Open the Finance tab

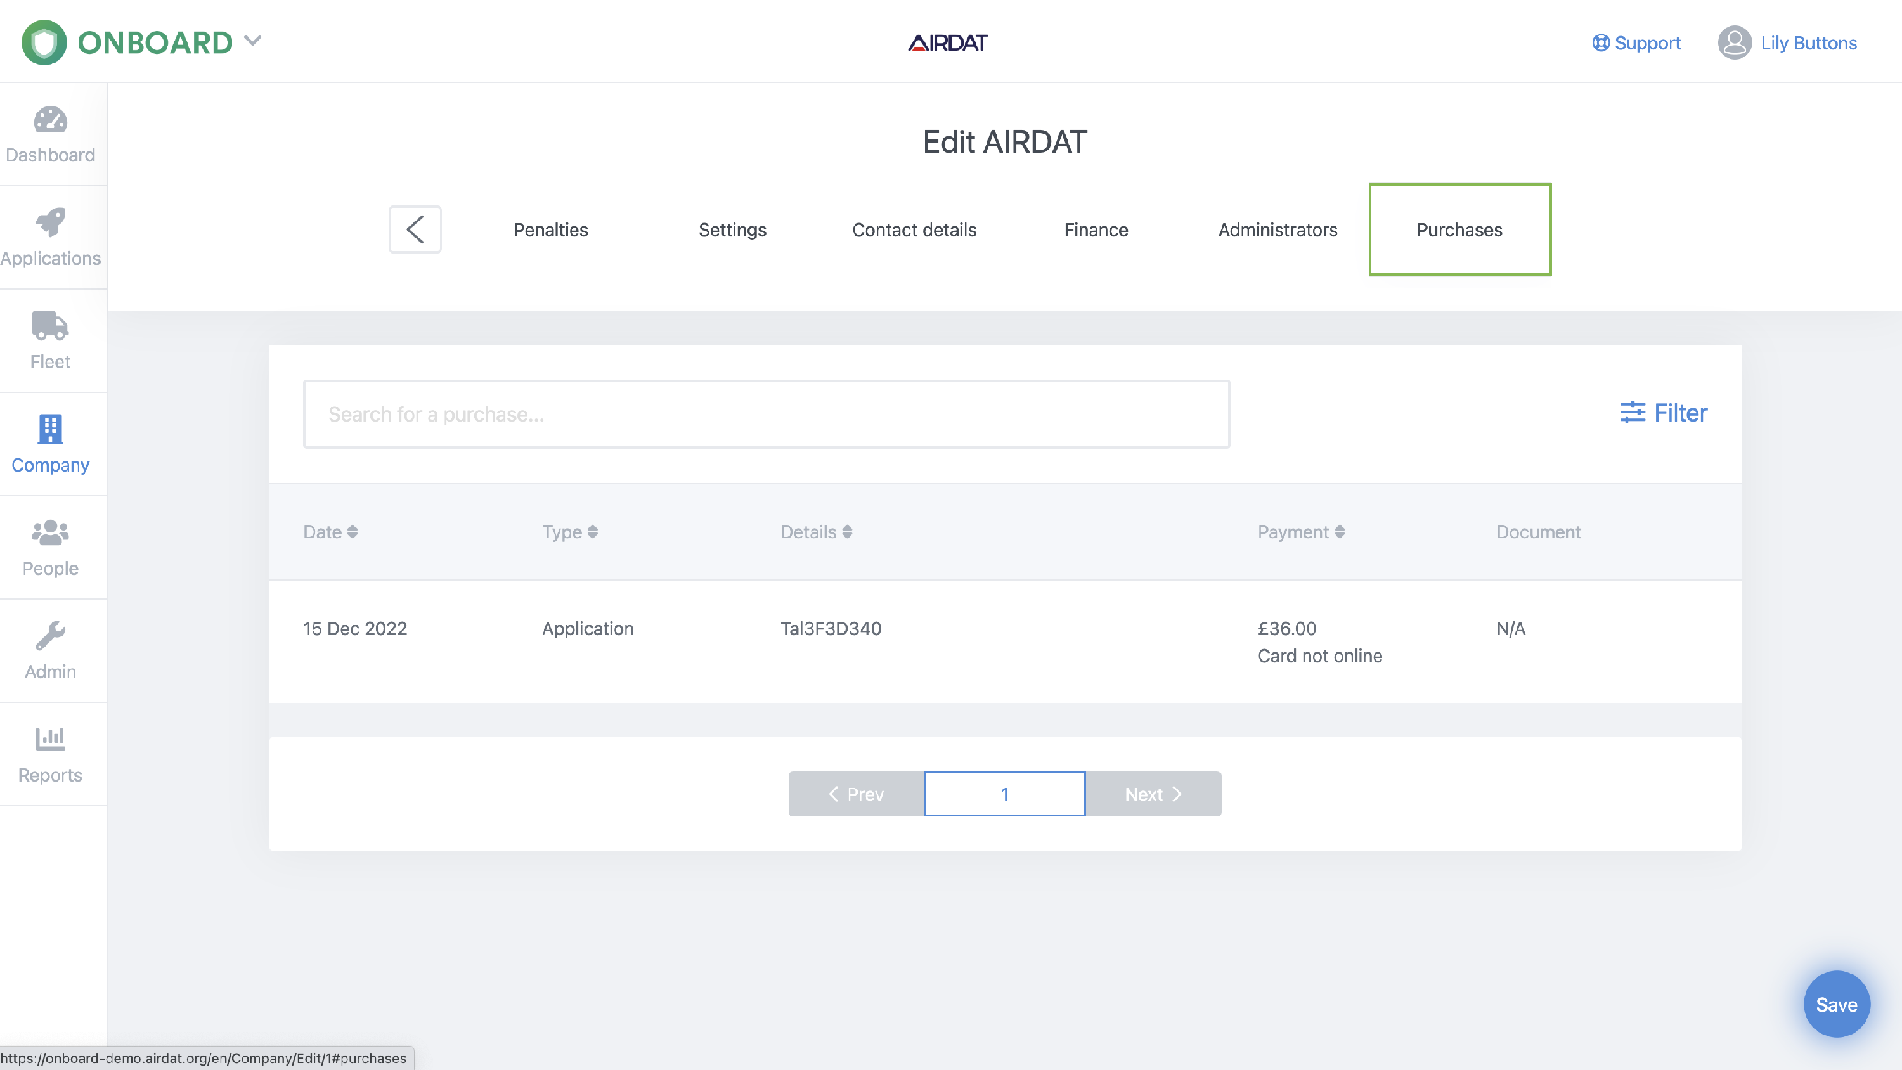pyautogui.click(x=1096, y=229)
